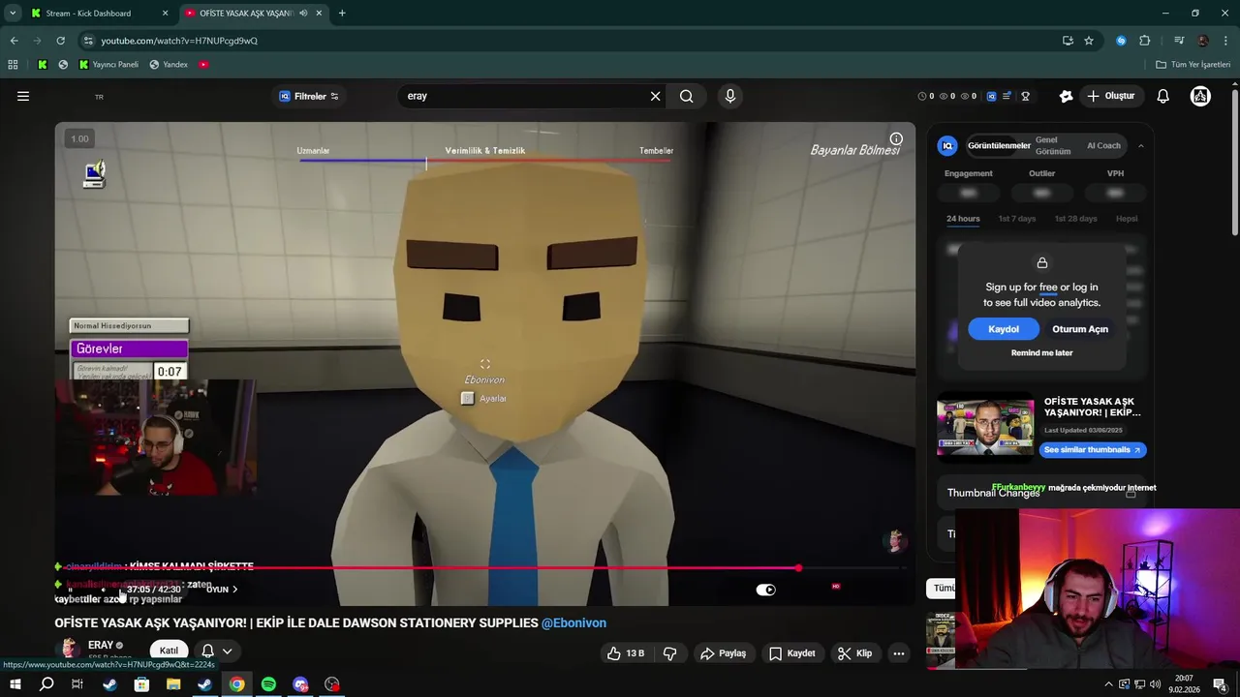
Task: Select the 1st 28 days range tab
Action: (x=1075, y=219)
